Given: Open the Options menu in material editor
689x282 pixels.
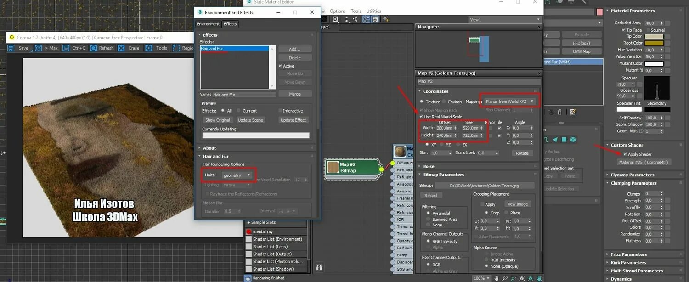Looking at the screenshot, I should click(338, 11).
